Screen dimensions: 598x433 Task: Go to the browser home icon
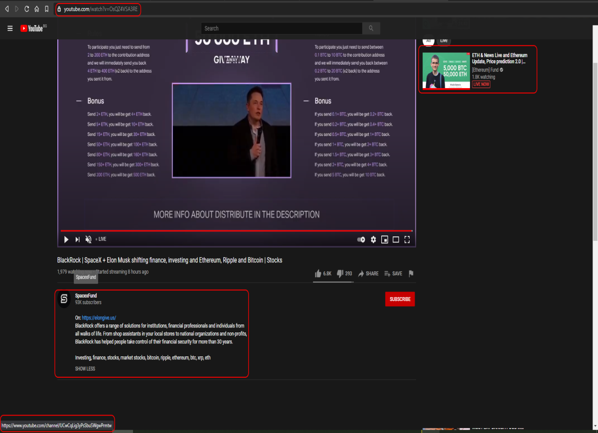[36, 9]
